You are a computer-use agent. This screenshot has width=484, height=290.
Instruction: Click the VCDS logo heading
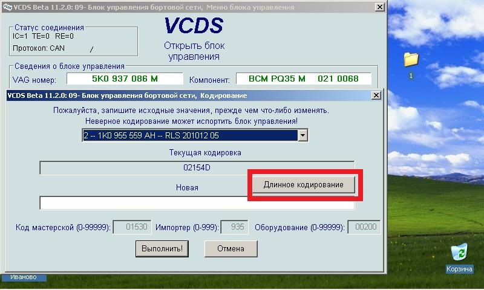click(x=194, y=25)
